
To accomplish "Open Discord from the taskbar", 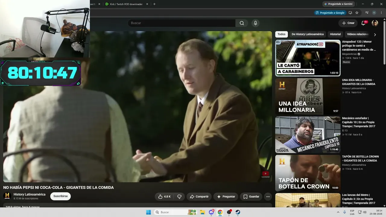I will click(211, 212).
